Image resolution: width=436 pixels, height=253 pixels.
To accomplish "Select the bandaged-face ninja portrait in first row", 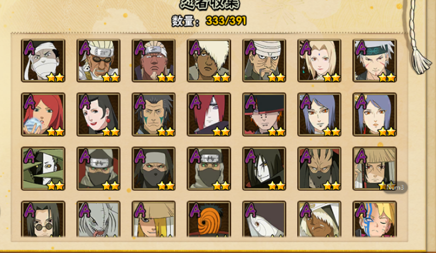I will pos(43,61).
